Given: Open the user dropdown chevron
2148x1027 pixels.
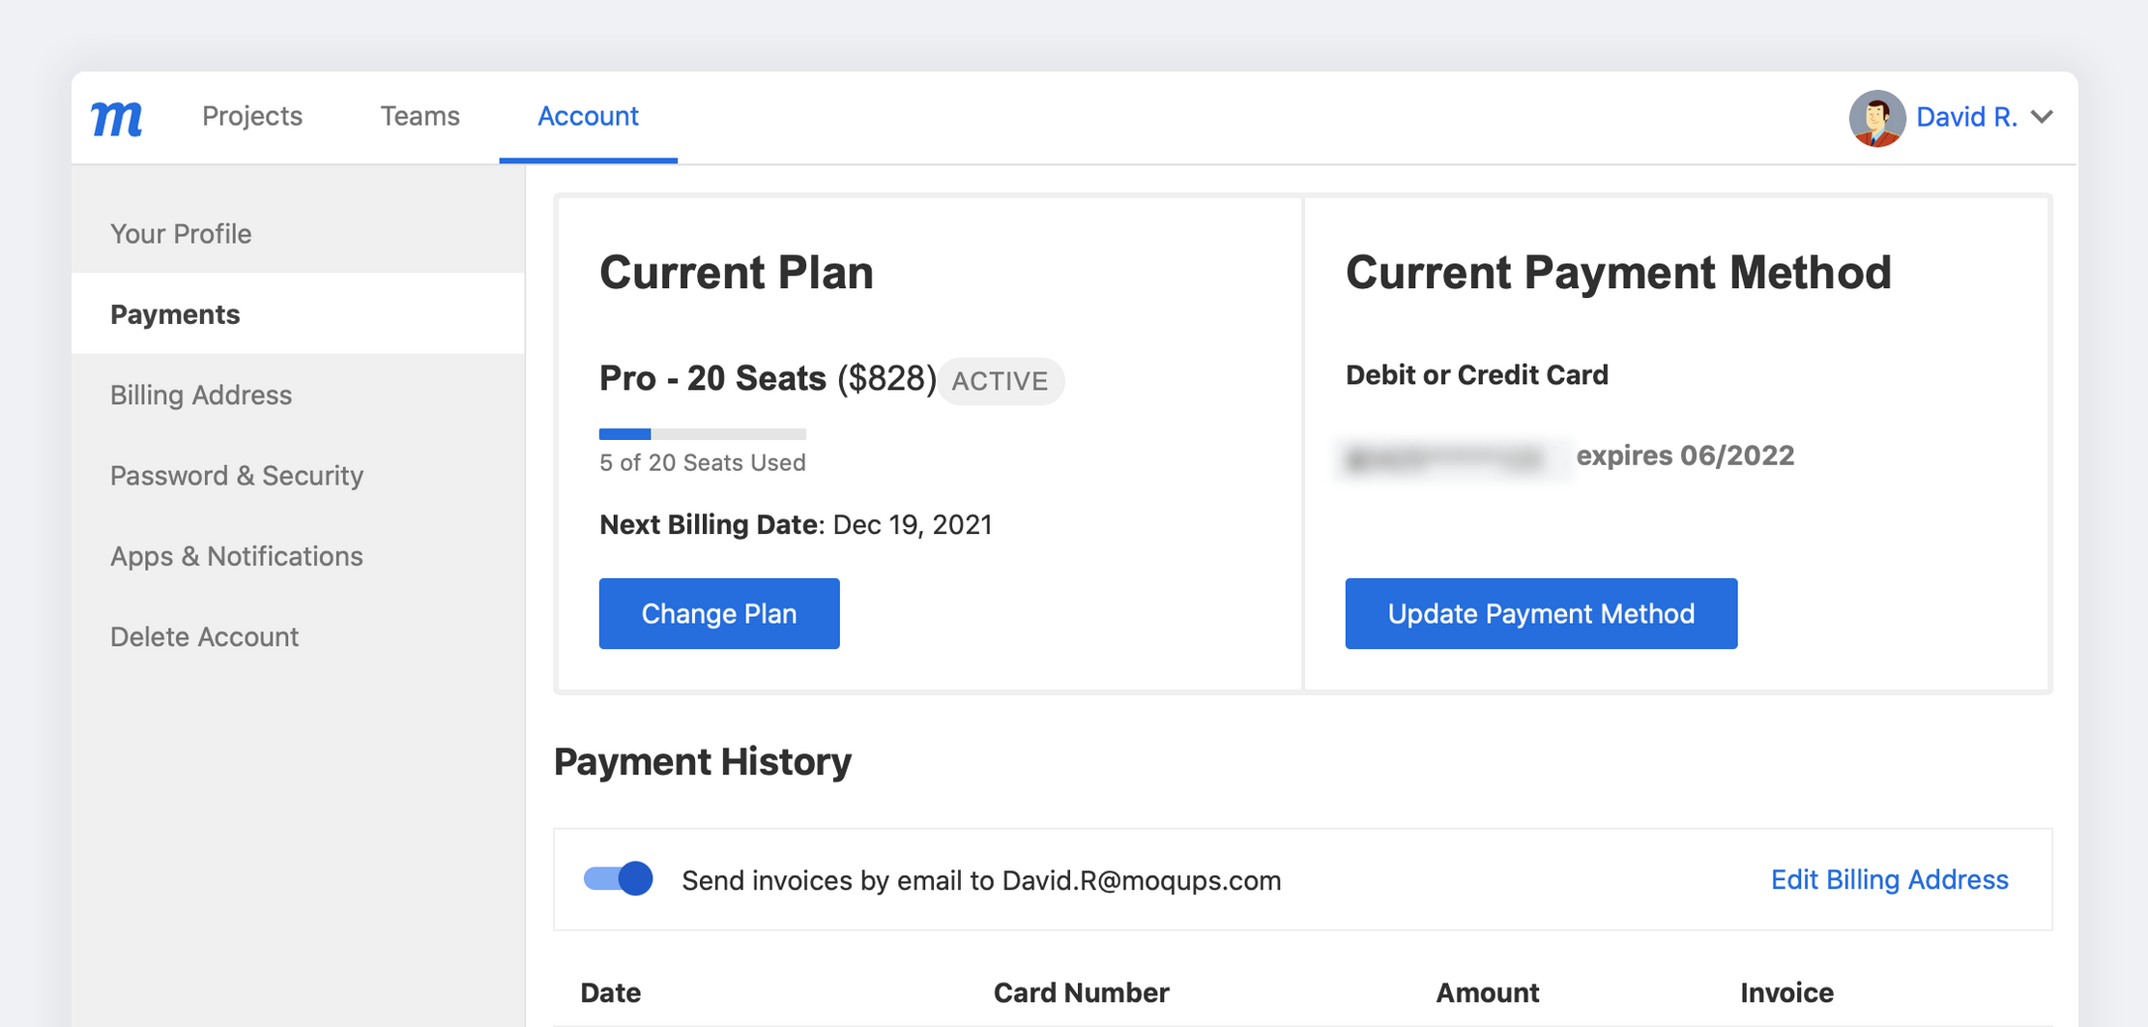Looking at the screenshot, I should 2043,117.
